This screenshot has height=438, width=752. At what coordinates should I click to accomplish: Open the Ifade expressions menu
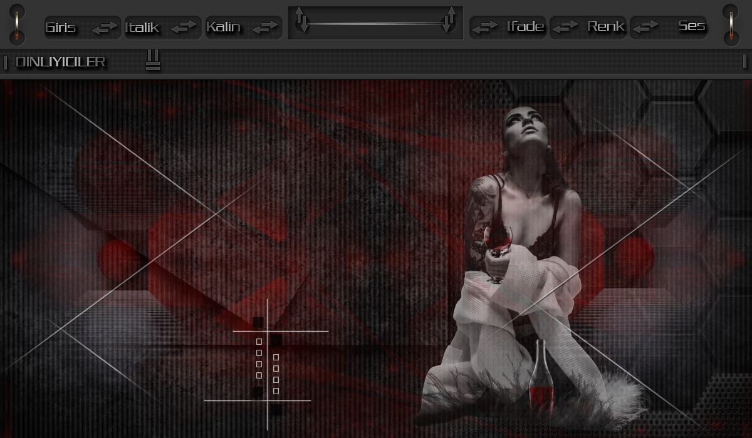pos(526,27)
